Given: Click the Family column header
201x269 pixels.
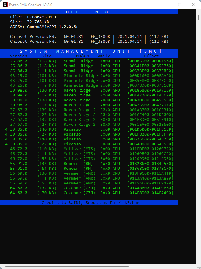Looking at the screenshot, I should [x=103, y=56].
